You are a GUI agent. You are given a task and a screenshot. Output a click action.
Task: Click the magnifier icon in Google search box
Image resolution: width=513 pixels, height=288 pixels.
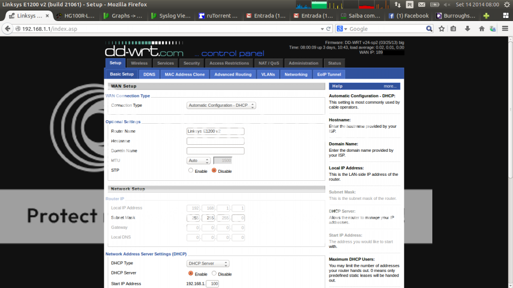coord(429,29)
